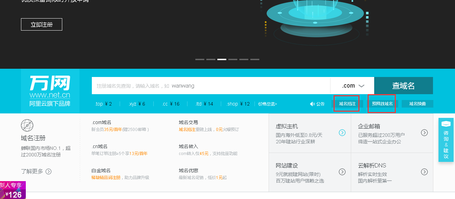Image resolution: width=455 pixels, height=199 pixels.
Task: Focus the domain name search input field
Action: click(210, 86)
